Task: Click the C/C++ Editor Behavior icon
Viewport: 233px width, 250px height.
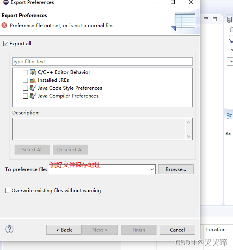Action: pyautogui.click(x=33, y=72)
